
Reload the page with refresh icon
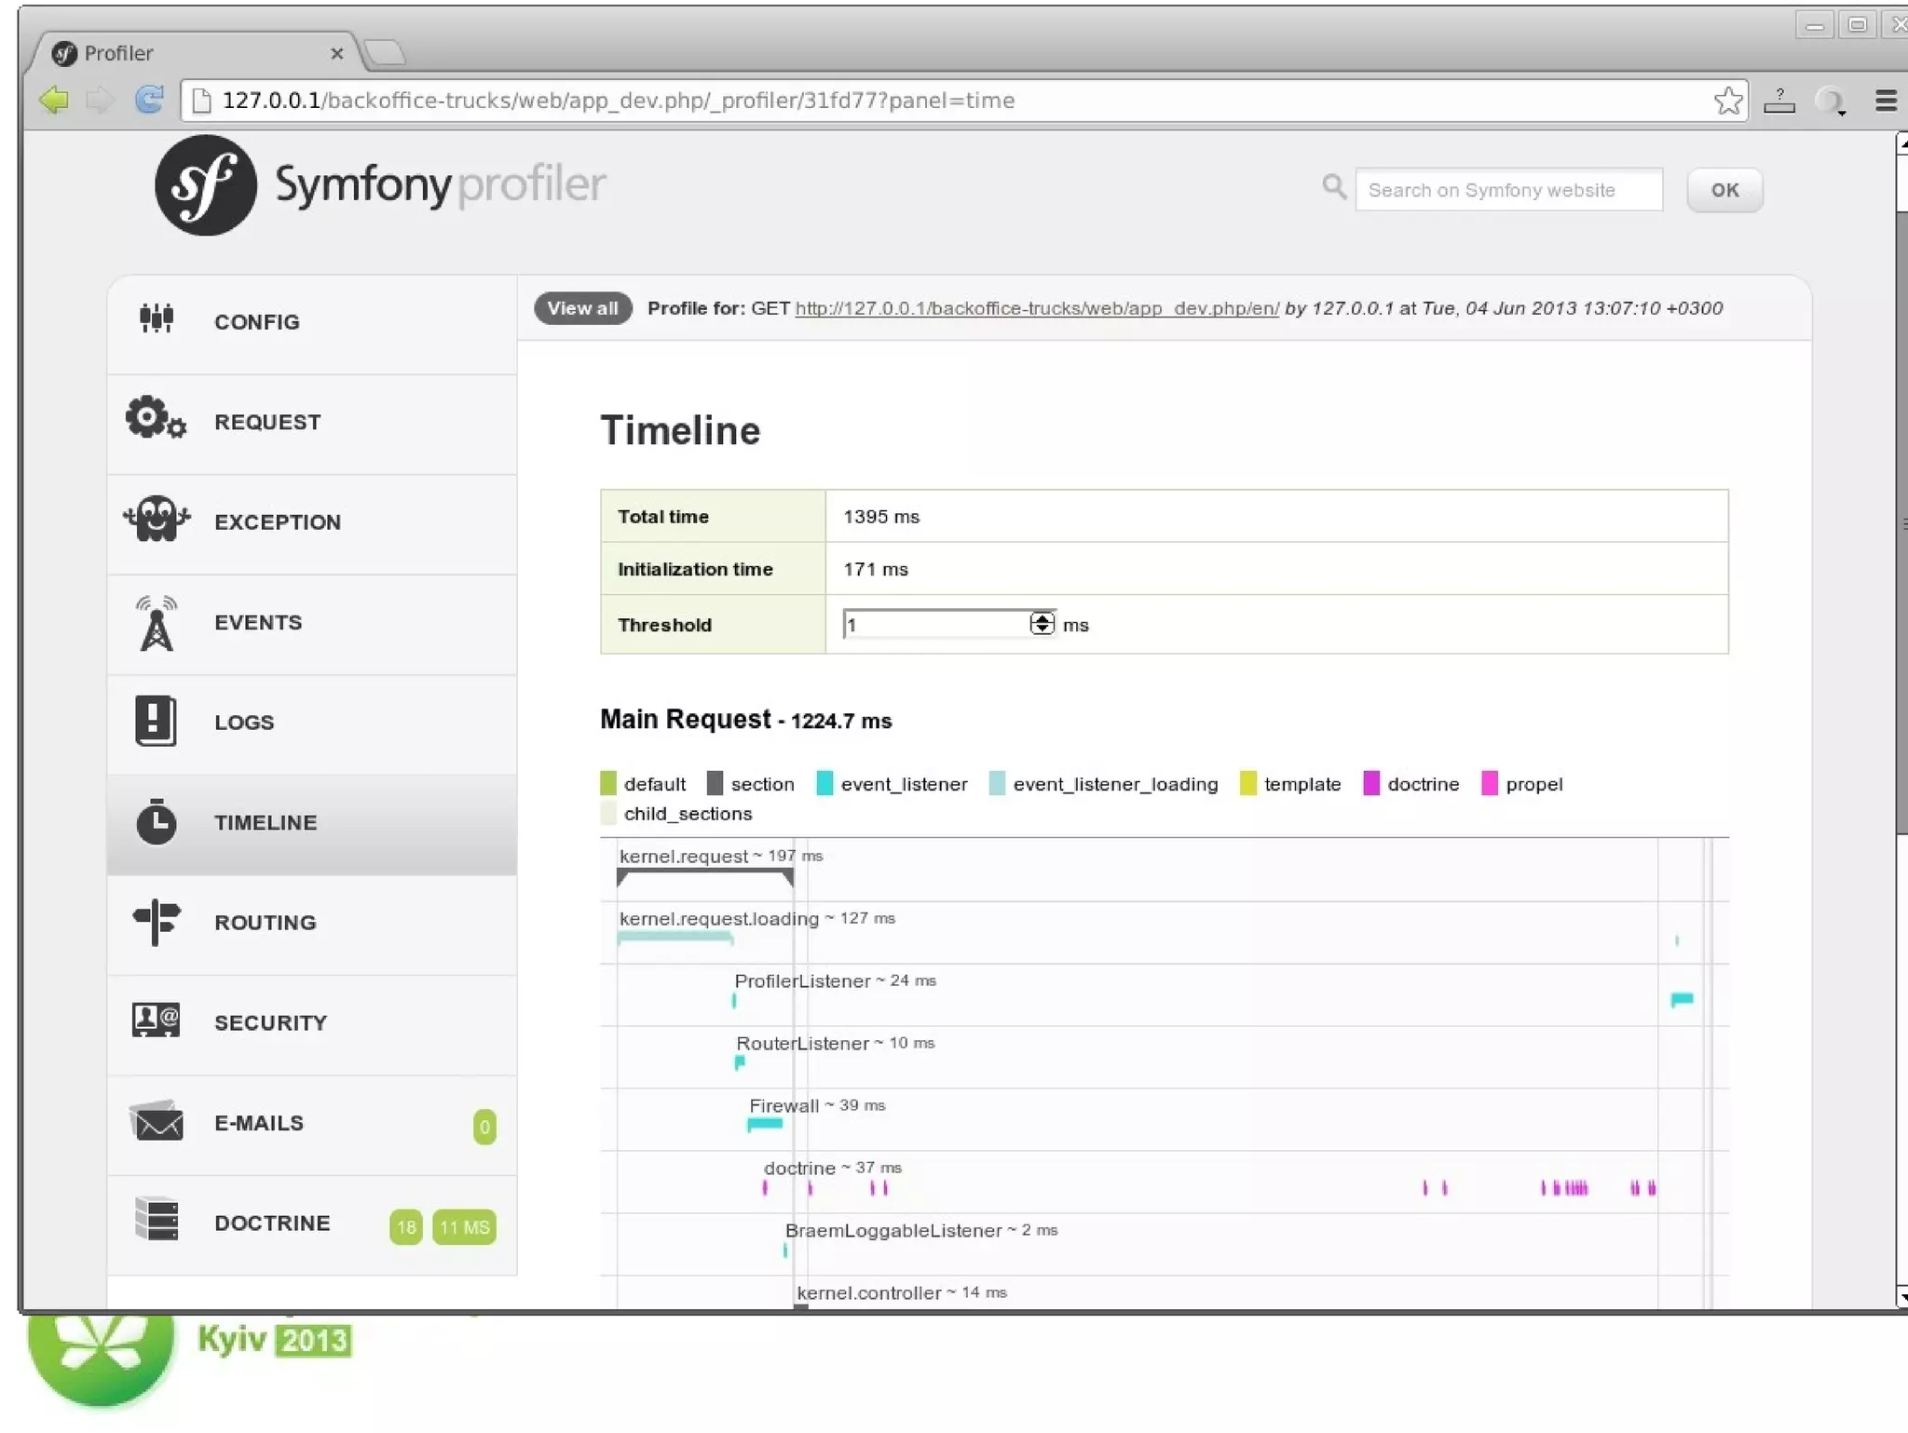(x=149, y=100)
